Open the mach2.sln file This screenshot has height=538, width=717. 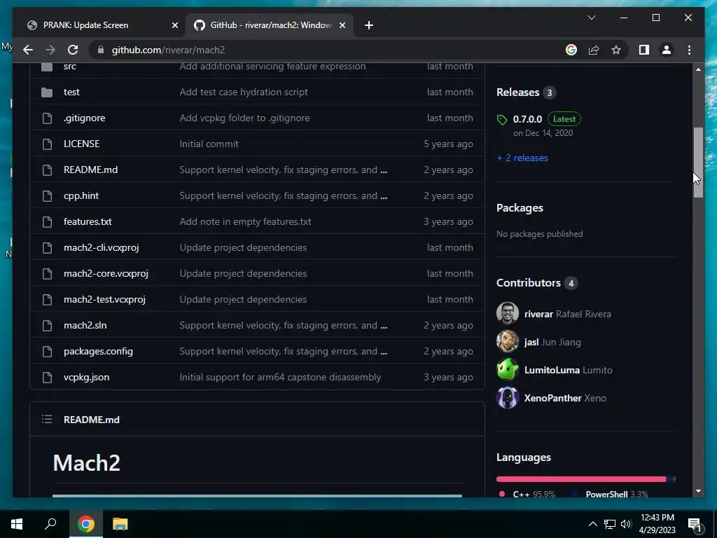tap(85, 325)
